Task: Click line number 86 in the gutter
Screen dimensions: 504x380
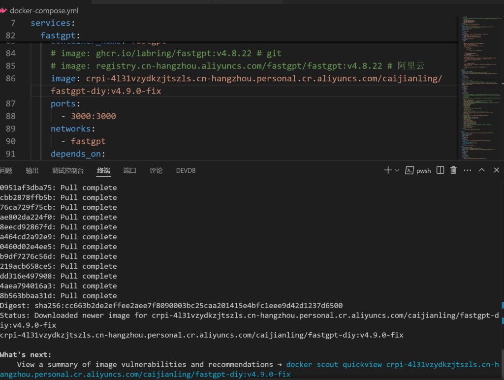Action: (11, 78)
